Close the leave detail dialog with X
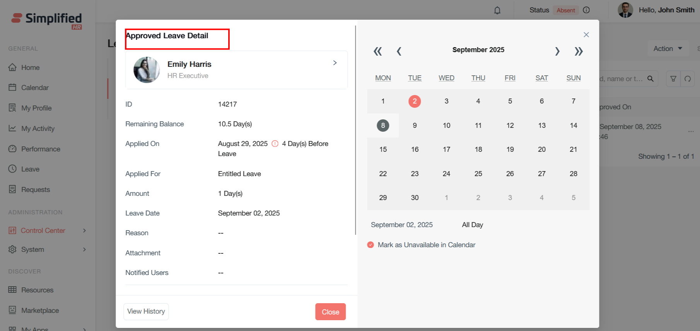This screenshot has width=700, height=331. [x=586, y=35]
